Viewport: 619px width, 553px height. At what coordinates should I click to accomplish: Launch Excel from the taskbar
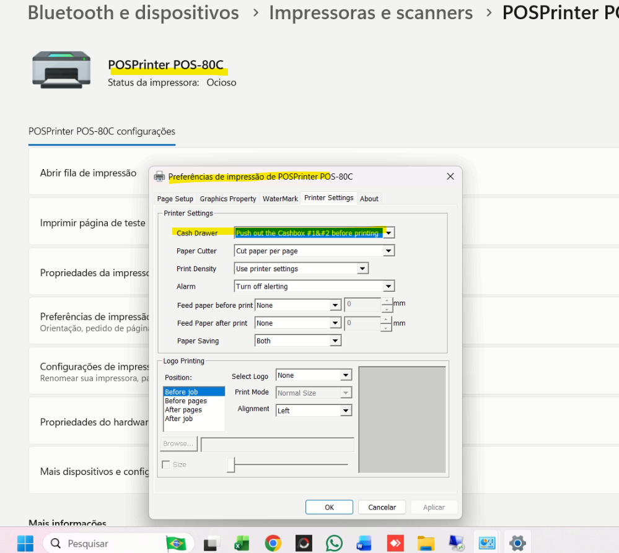pos(242,543)
